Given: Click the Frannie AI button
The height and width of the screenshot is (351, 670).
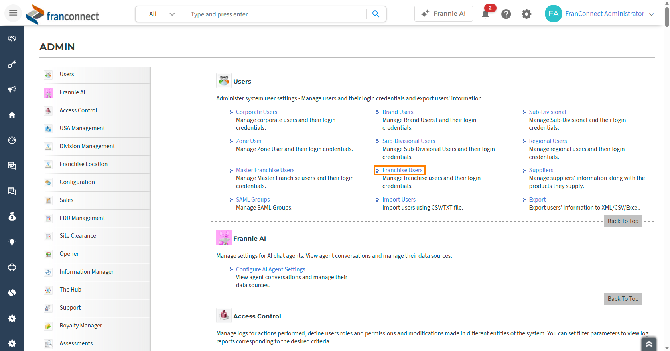Looking at the screenshot, I should pos(443,14).
